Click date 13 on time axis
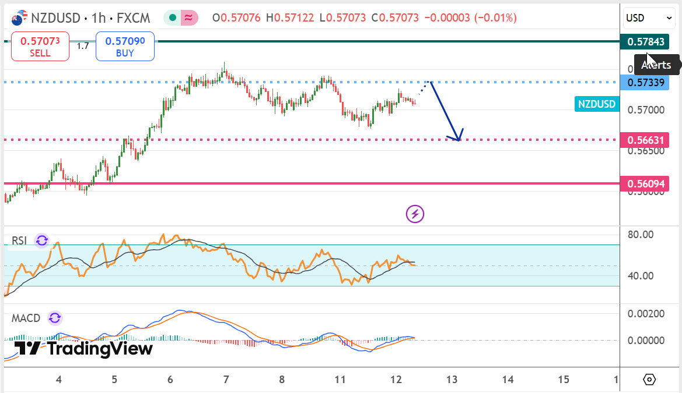This screenshot has height=393, width=682. point(452,380)
